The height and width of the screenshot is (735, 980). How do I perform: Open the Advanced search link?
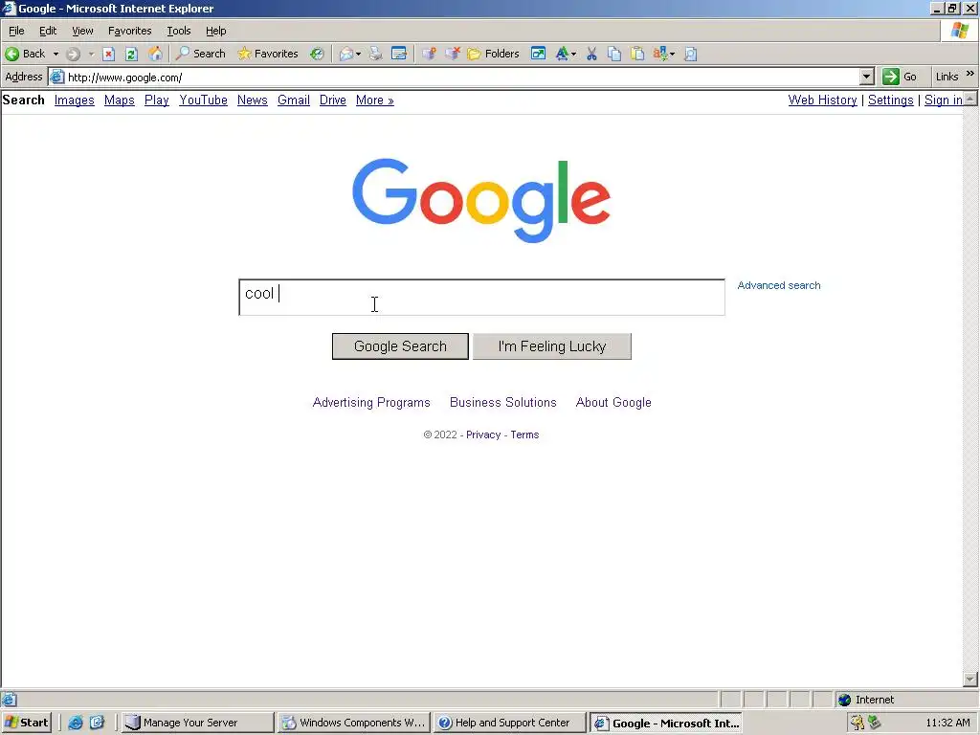[779, 285]
